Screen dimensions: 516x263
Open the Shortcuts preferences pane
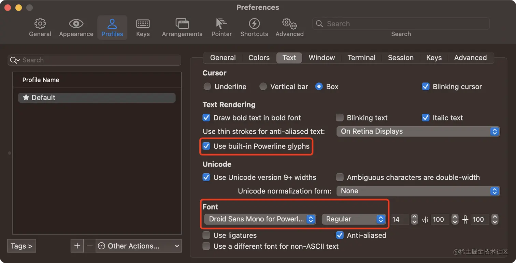(254, 28)
